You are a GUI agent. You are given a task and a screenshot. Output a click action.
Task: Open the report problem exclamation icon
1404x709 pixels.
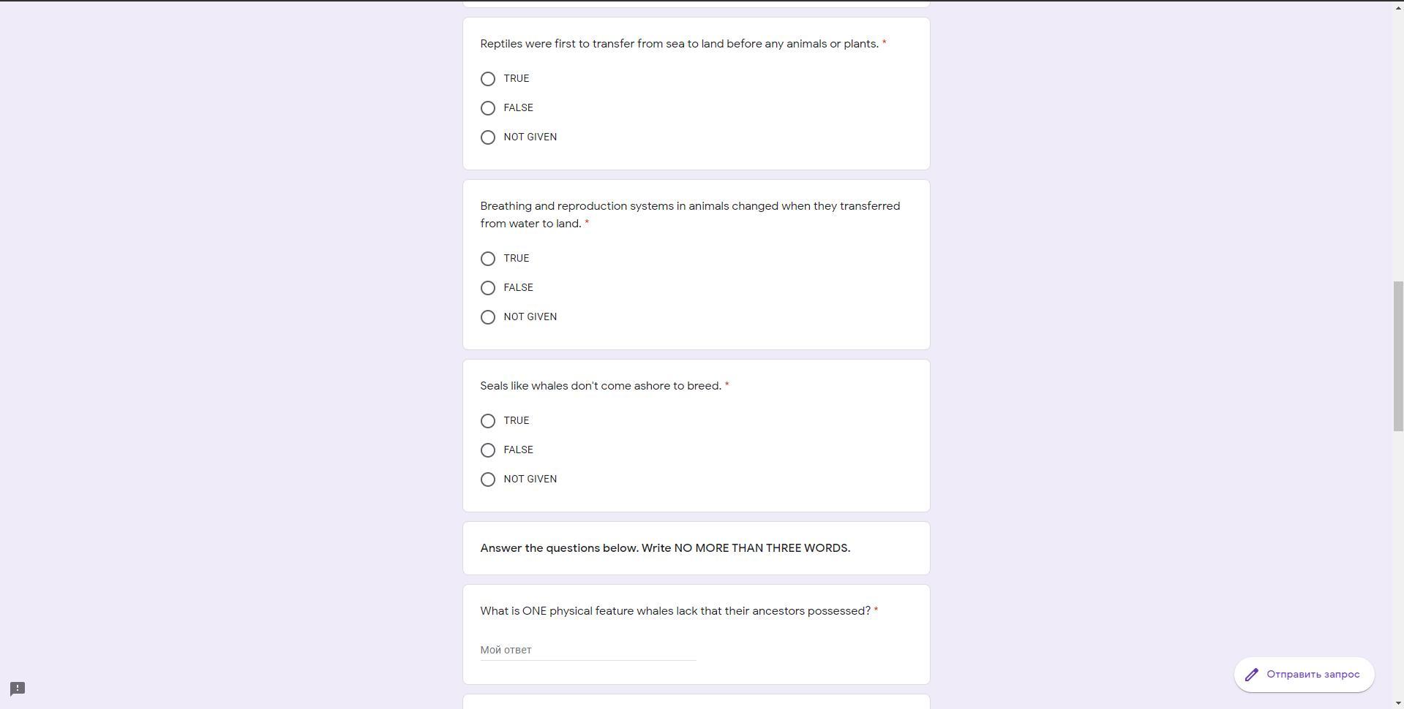click(18, 689)
